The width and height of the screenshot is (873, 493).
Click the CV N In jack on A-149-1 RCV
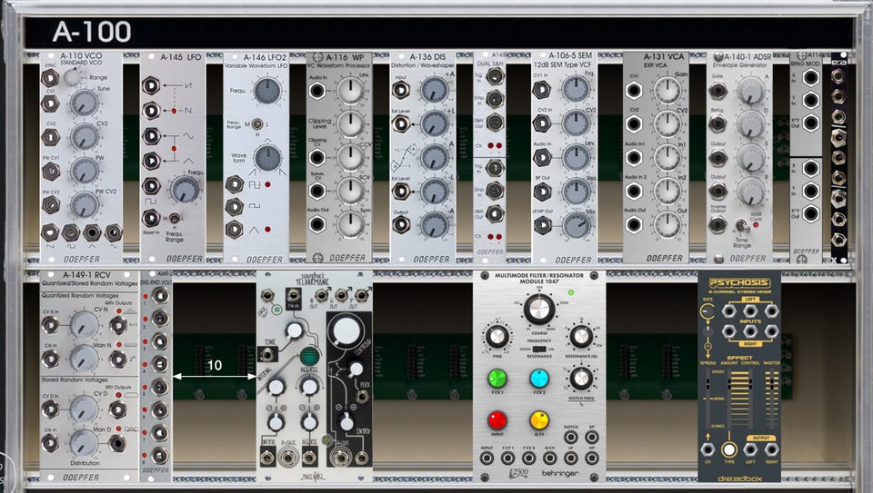50,325
